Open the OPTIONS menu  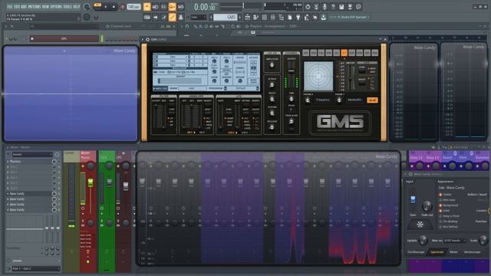point(56,7)
